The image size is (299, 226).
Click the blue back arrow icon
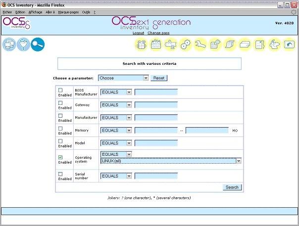click(x=289, y=45)
